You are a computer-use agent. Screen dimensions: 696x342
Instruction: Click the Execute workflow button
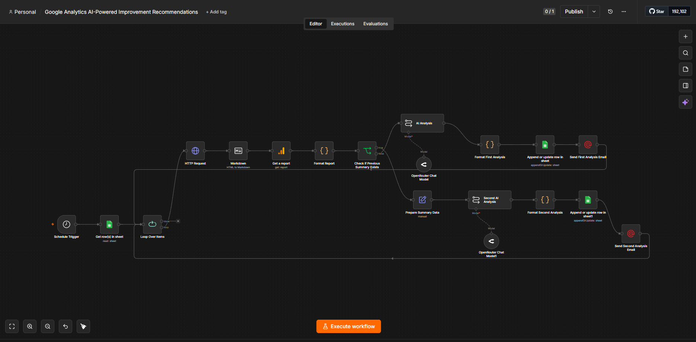click(349, 326)
